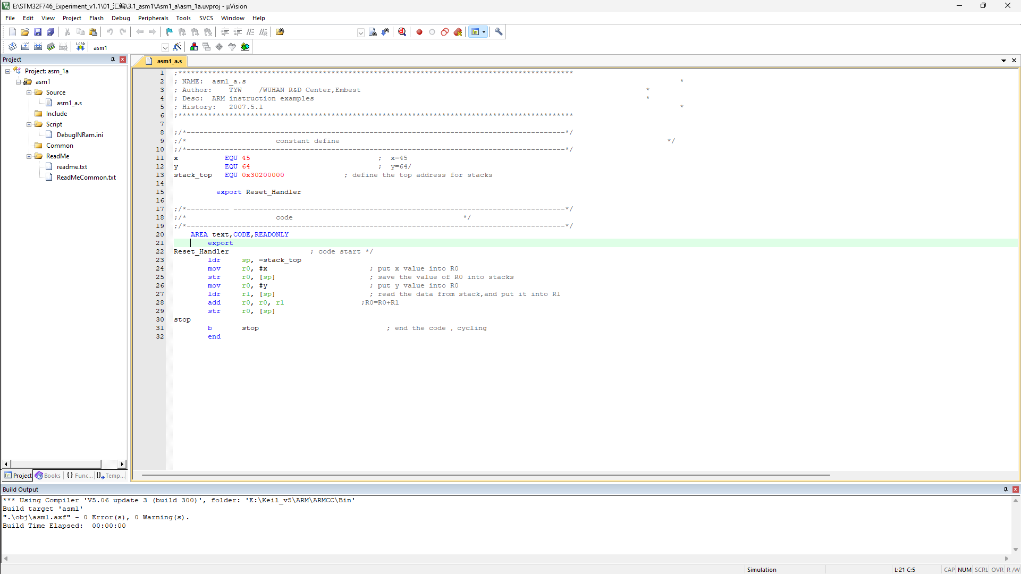This screenshot has width=1021, height=574.
Task: Collapse the Project: asm_1a tree node
Action: tap(7, 71)
